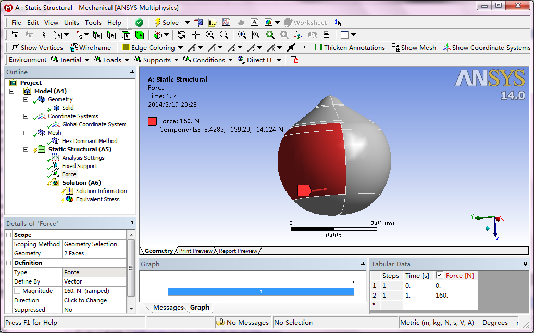Click the green checkmark icon next to the Solve button

[x=139, y=22]
